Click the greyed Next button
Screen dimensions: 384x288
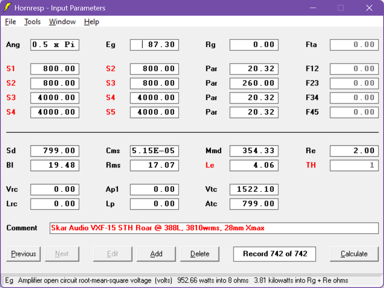tap(62, 254)
